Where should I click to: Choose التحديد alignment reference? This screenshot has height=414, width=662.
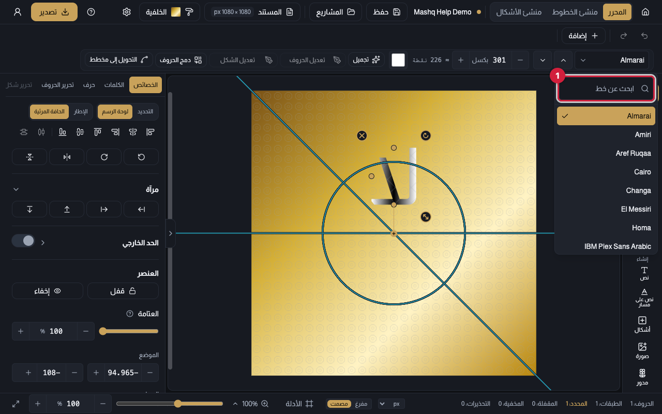(x=145, y=111)
